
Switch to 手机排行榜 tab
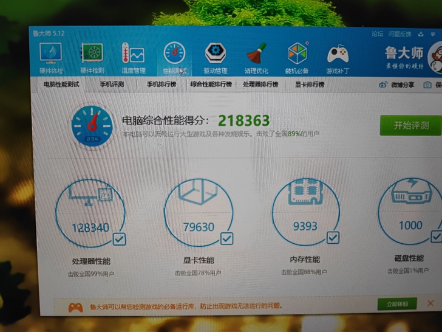click(161, 85)
